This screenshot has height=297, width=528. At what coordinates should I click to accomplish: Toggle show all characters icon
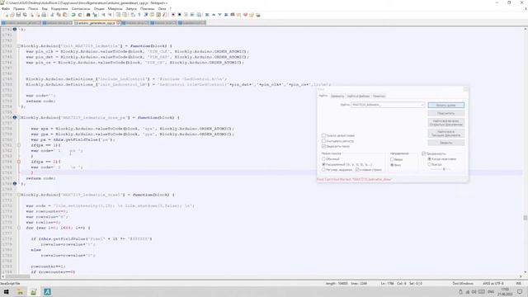pos(139,15)
